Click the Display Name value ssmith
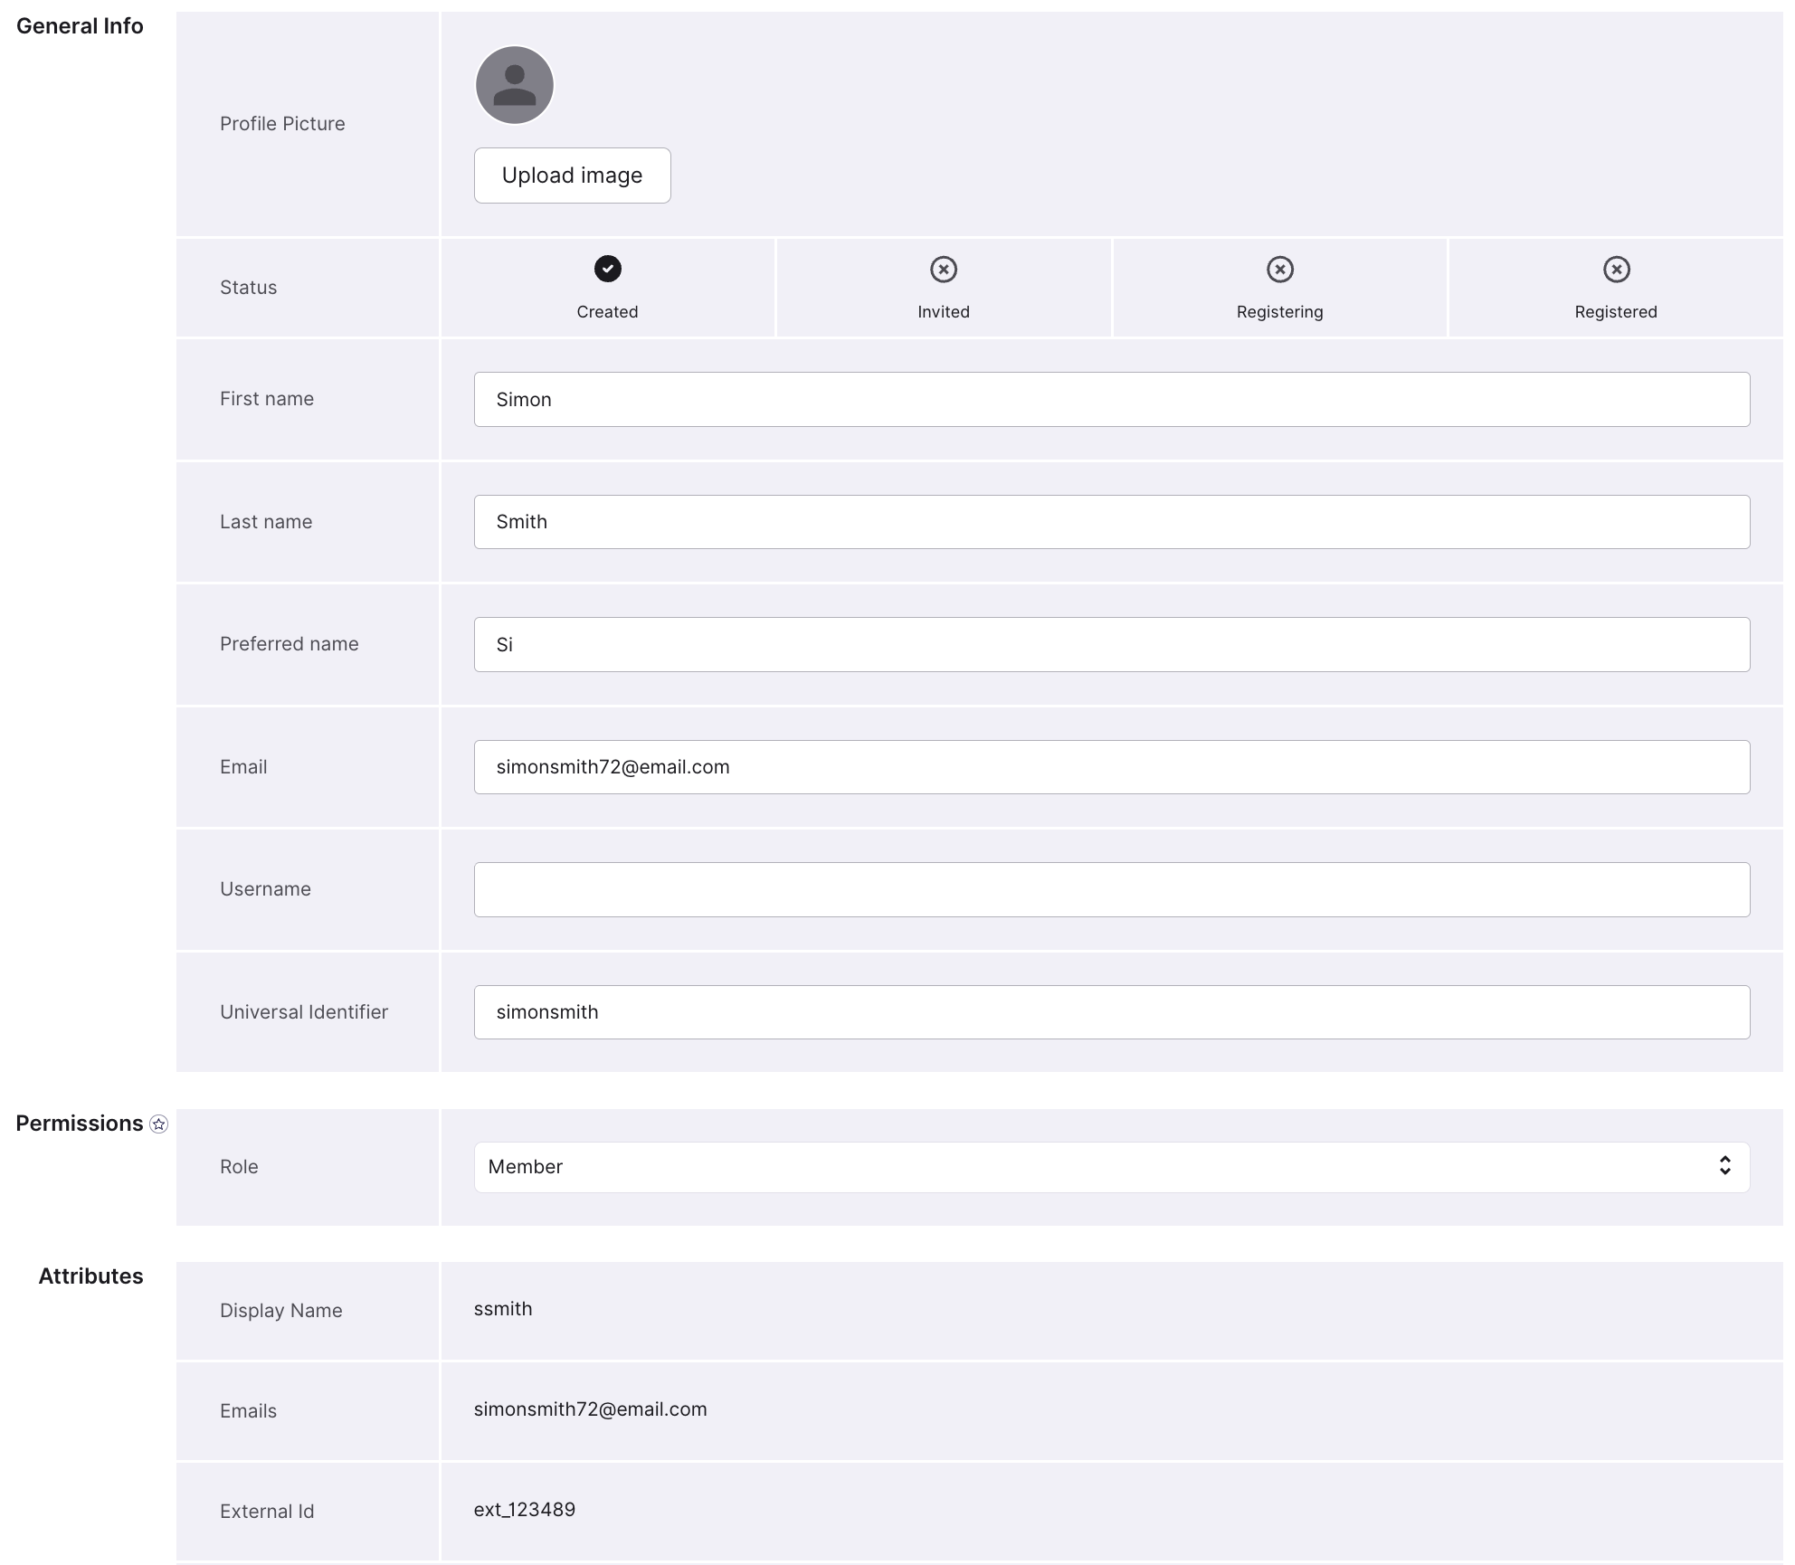1795x1565 pixels. 503,1309
